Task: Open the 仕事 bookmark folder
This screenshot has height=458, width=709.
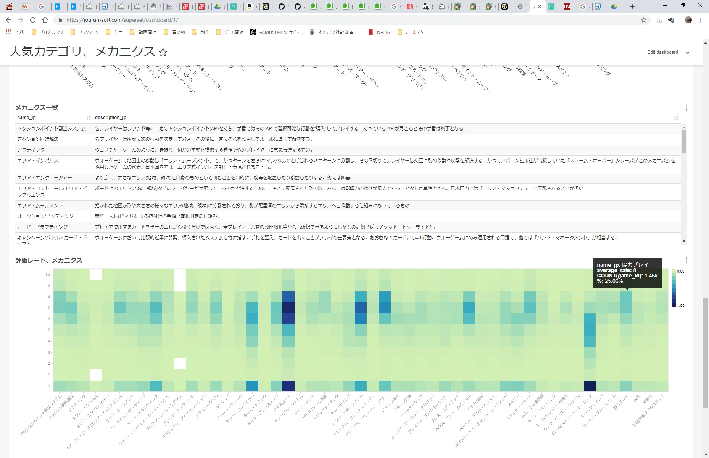Action: (x=114, y=32)
